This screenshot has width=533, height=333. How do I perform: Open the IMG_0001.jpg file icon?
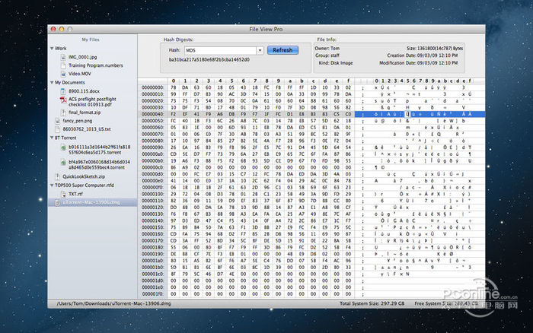(62, 55)
